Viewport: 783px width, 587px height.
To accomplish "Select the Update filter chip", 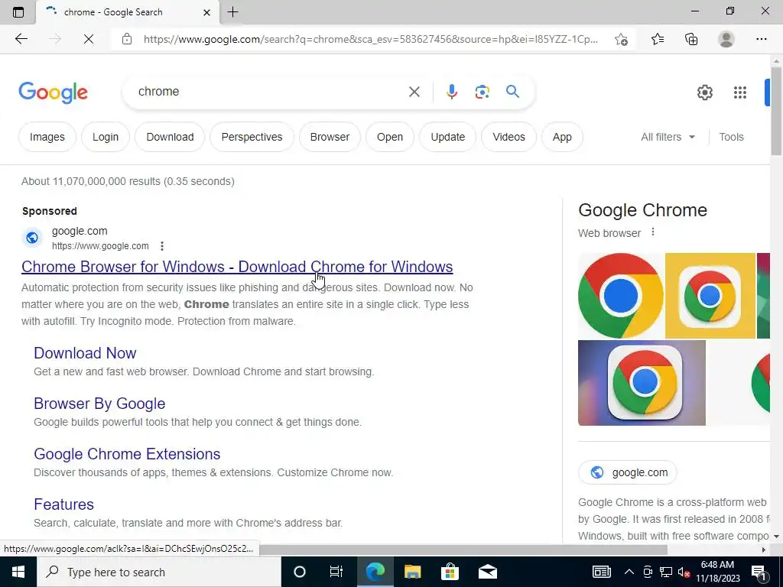I will (447, 137).
